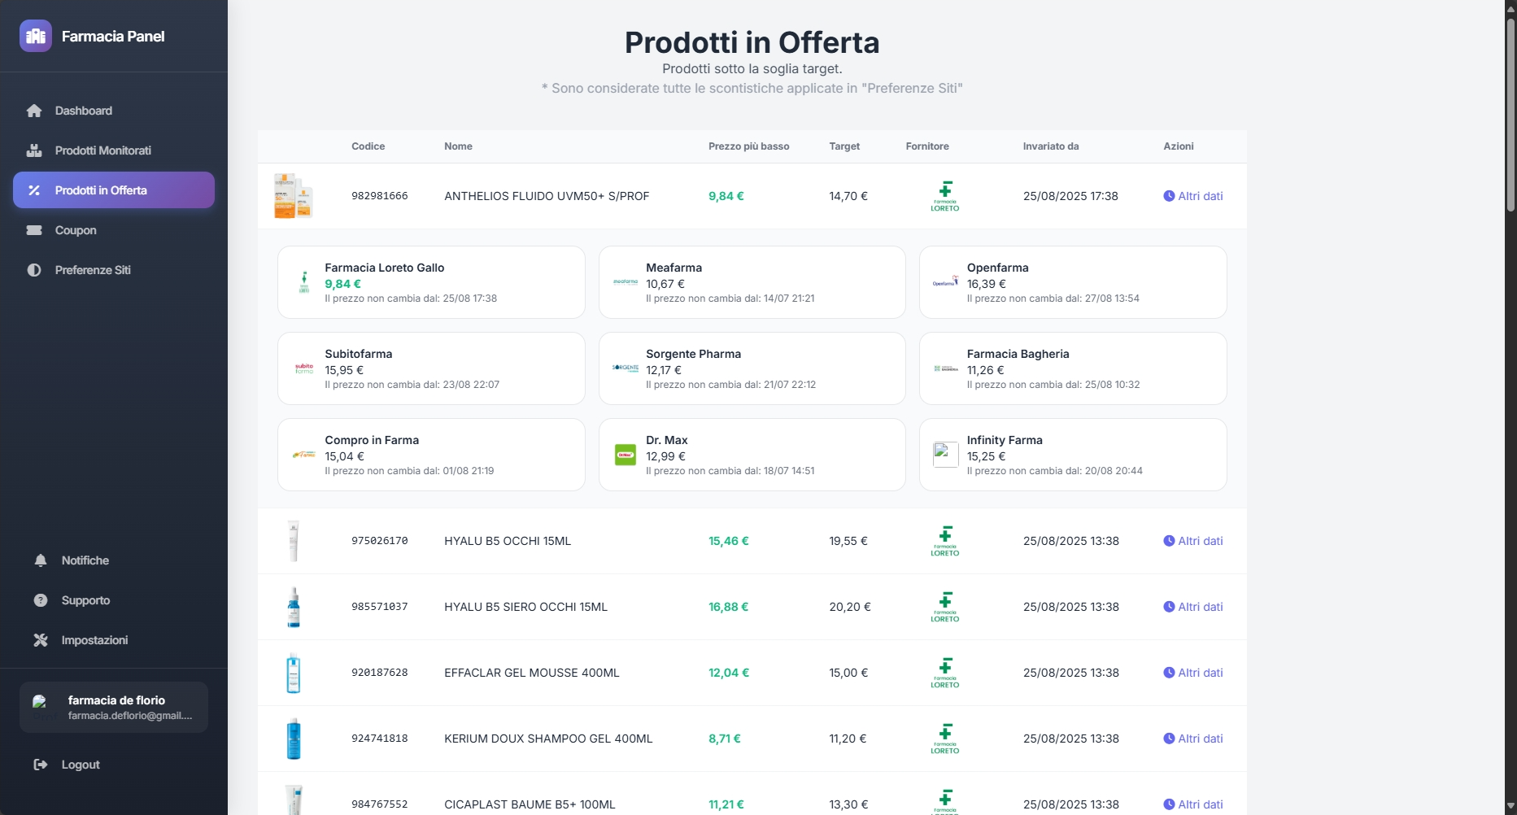Viewport: 1517px width, 815px height.
Task: Collapse the expanded vendor cards for ANTHELIOS FLUIDO
Action: (1192, 196)
